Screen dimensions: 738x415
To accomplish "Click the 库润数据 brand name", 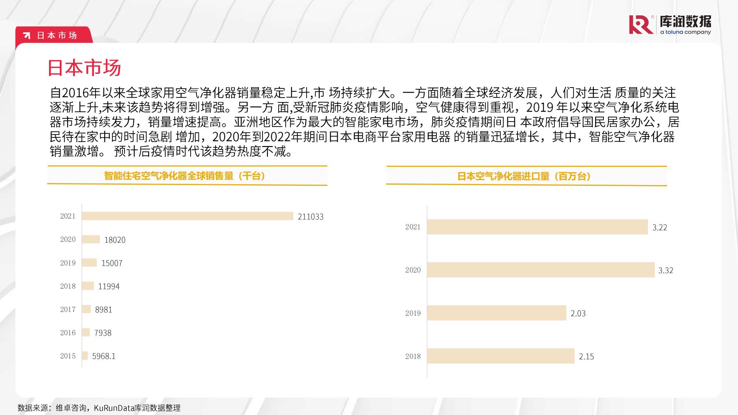I will [686, 21].
